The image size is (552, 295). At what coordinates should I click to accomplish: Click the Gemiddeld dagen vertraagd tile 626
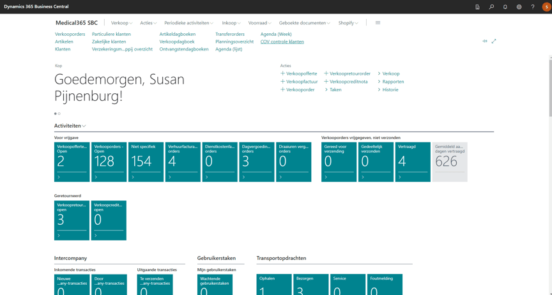(x=450, y=162)
